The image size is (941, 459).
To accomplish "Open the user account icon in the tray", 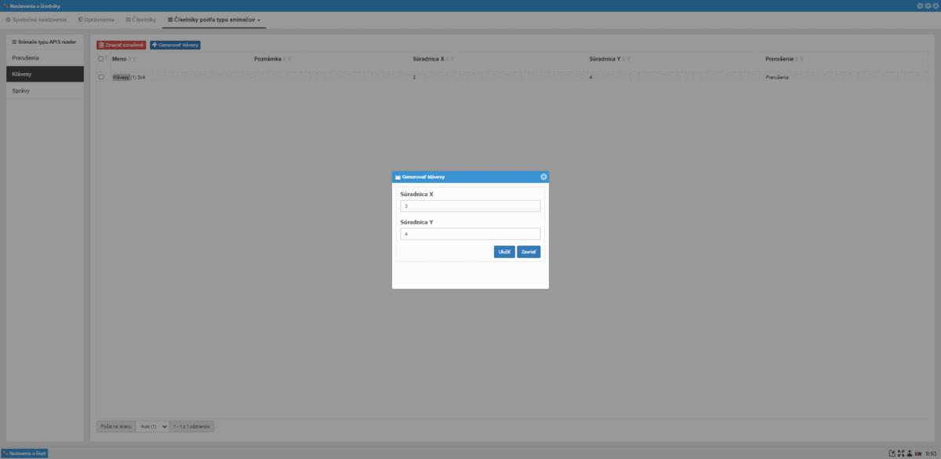I will [x=909, y=454].
